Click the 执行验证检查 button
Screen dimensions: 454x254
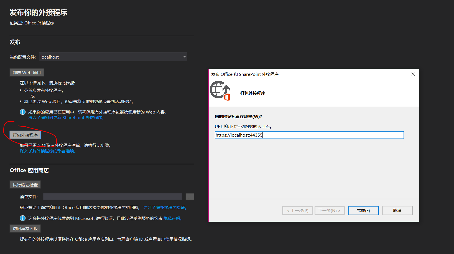[25, 184]
